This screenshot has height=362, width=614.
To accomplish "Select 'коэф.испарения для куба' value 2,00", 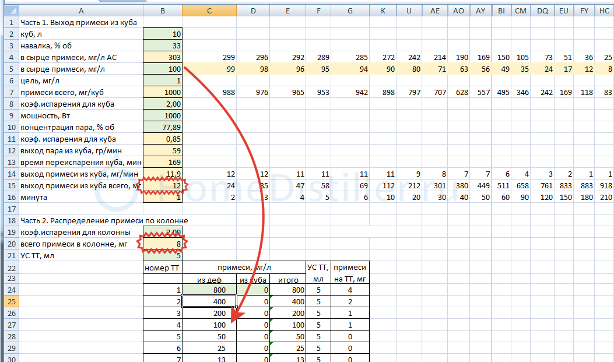I will coord(163,104).
